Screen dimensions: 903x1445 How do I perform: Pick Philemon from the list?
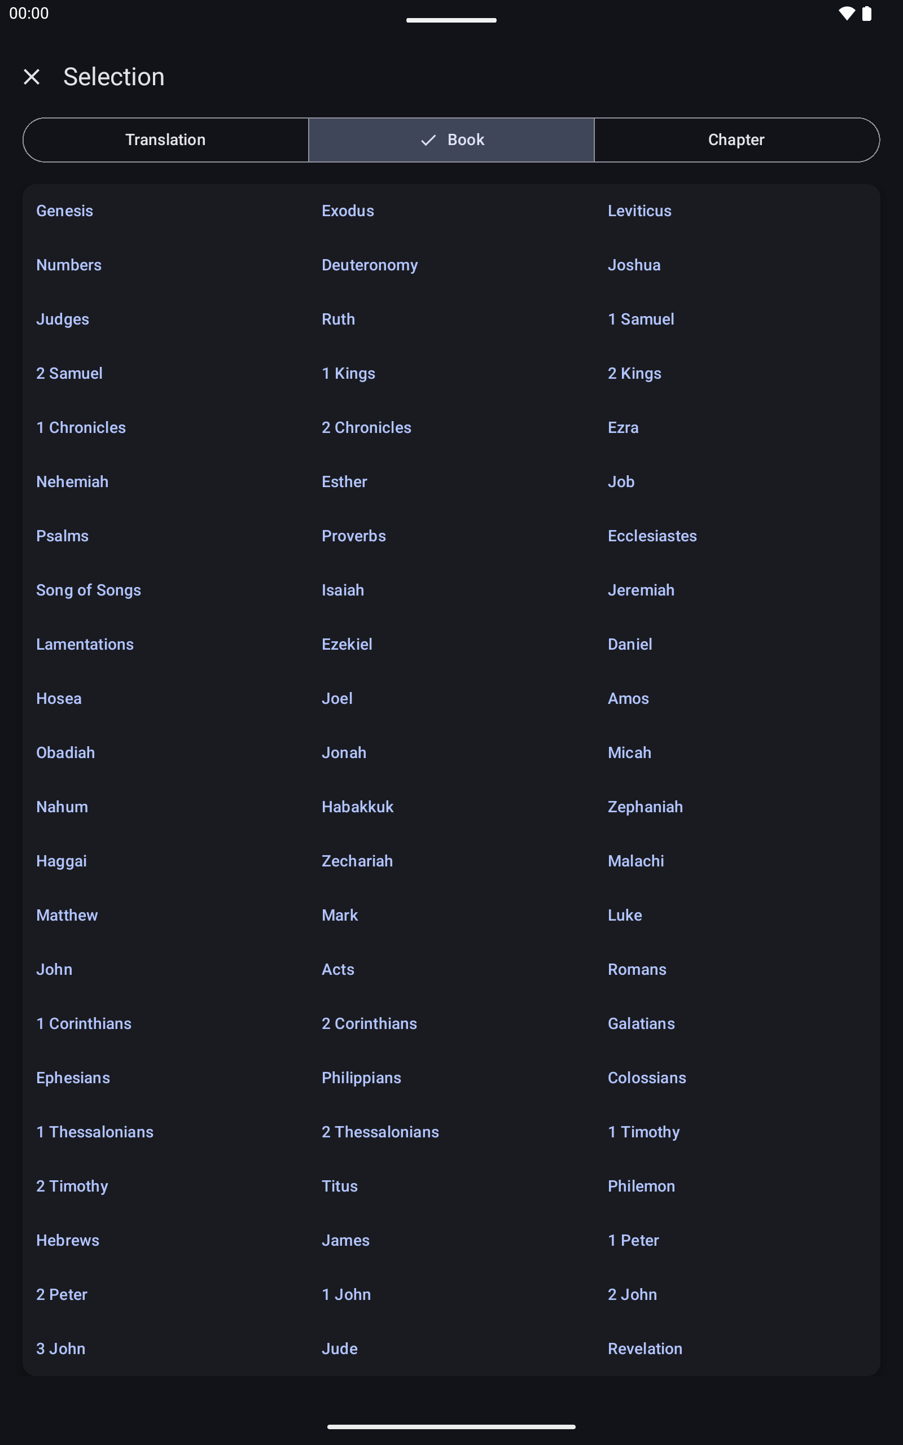pyautogui.click(x=642, y=1186)
